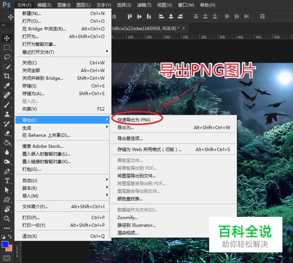Select the Dodge tool

(x=7, y=162)
